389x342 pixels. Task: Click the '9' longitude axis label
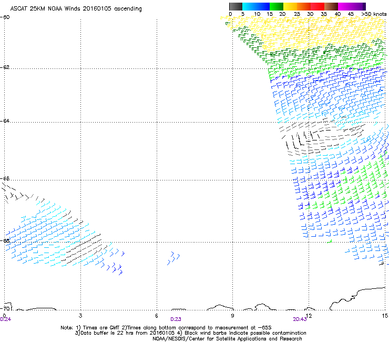coord(232,316)
